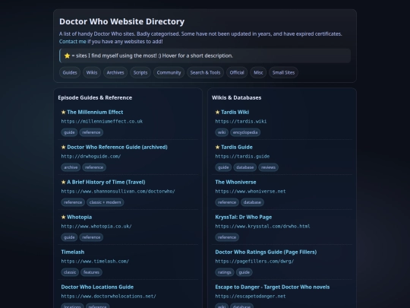Click the star beside Tardis Guide
This screenshot has width=410, height=308.
pos(218,148)
